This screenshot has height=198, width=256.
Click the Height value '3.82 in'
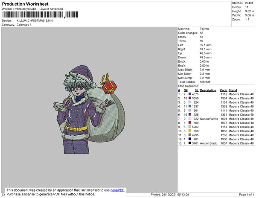250,11
